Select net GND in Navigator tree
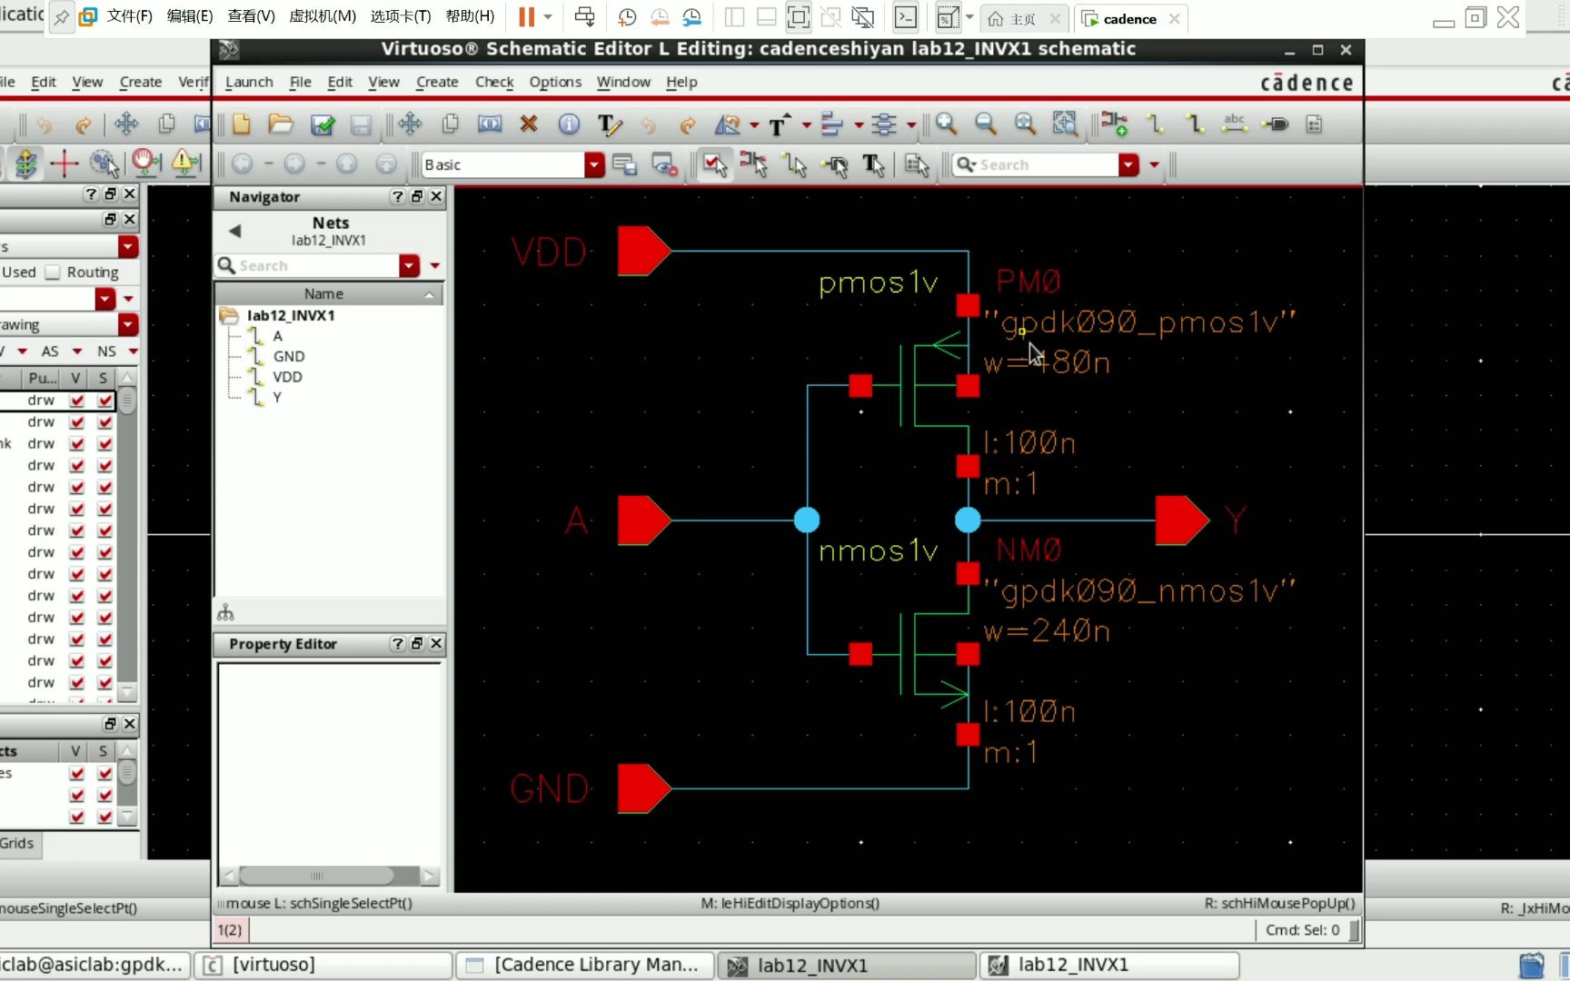The image size is (1570, 981). click(289, 356)
